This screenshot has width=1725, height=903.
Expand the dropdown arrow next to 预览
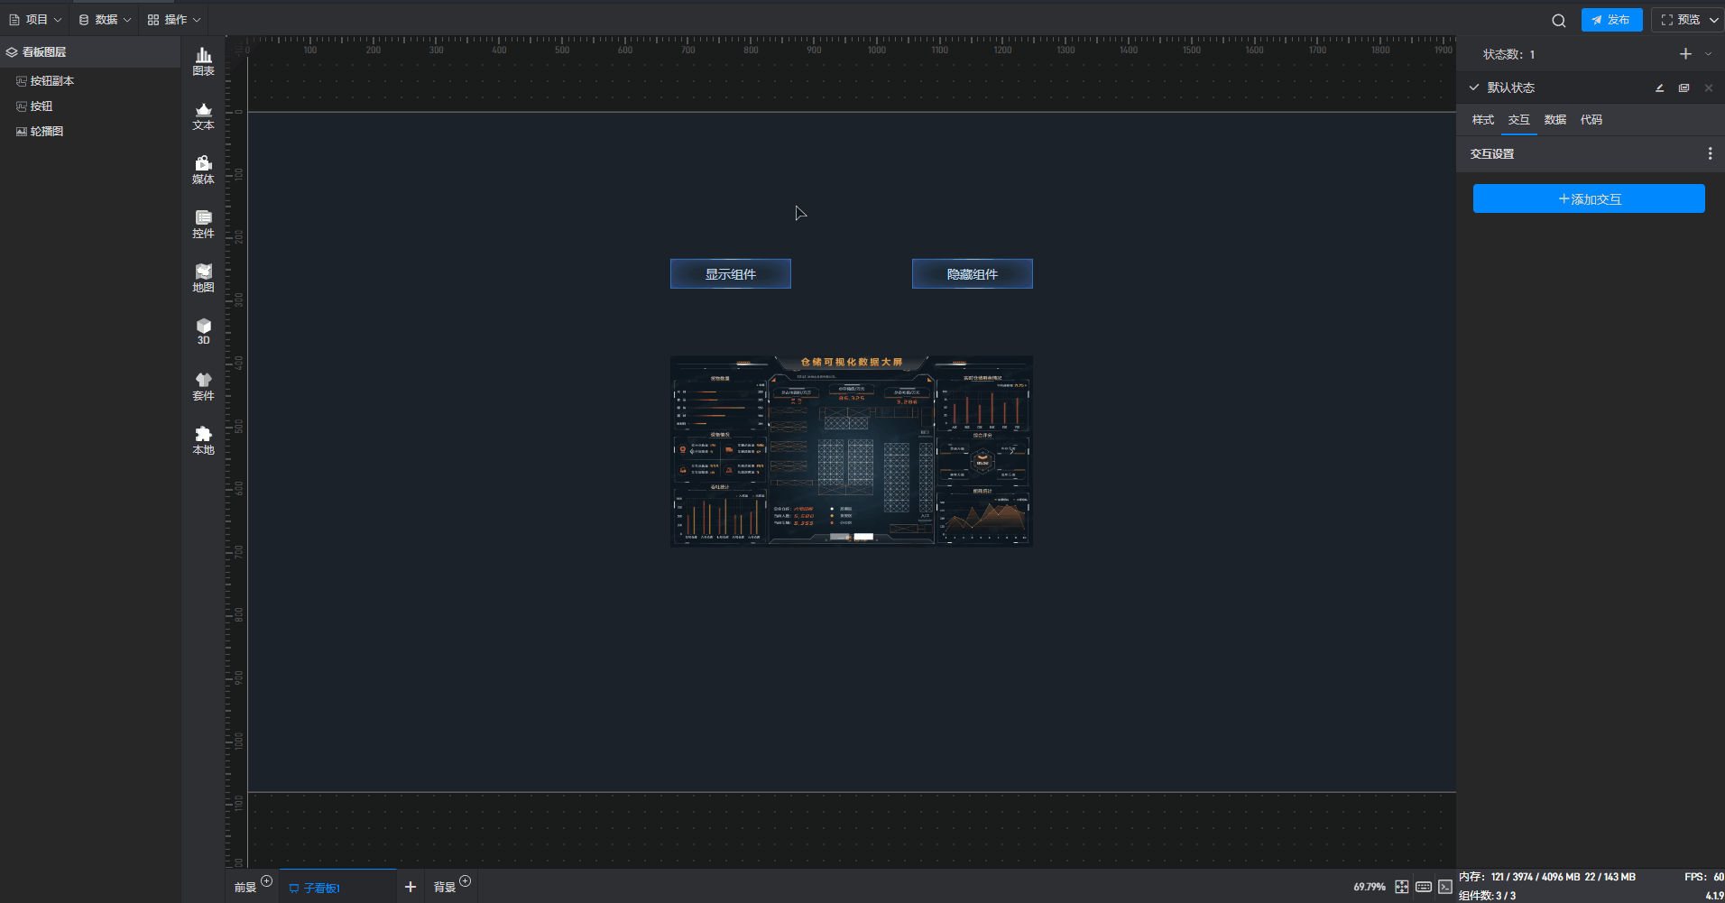(1713, 20)
